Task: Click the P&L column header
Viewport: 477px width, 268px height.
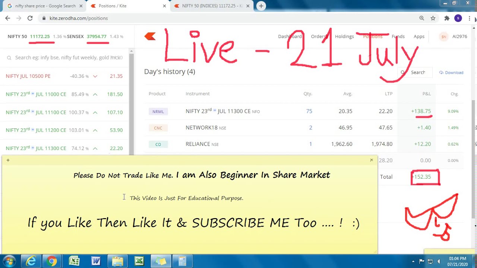Action: pos(426,94)
